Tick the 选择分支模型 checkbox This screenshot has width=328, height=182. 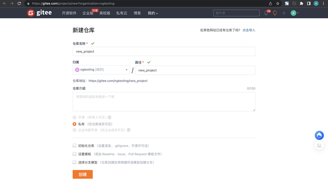pyautogui.click(x=74, y=162)
